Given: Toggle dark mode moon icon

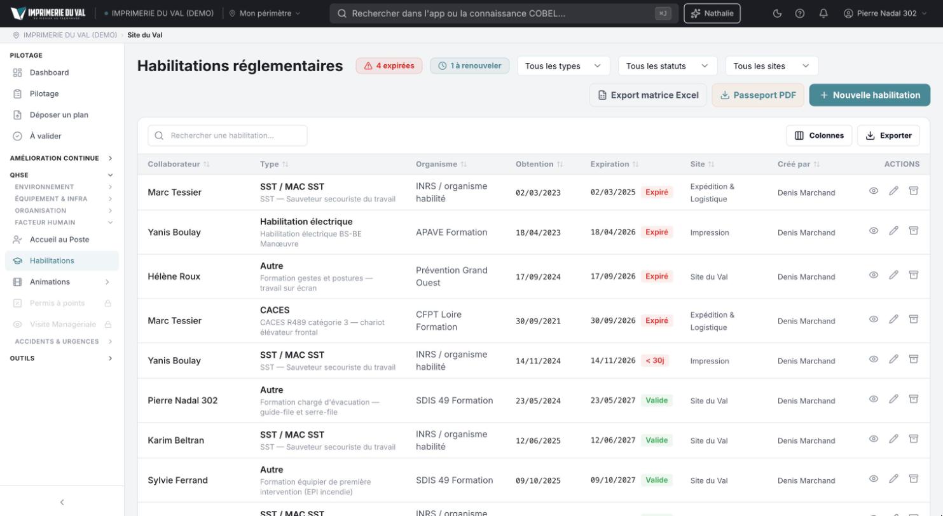Looking at the screenshot, I should click(x=778, y=13).
